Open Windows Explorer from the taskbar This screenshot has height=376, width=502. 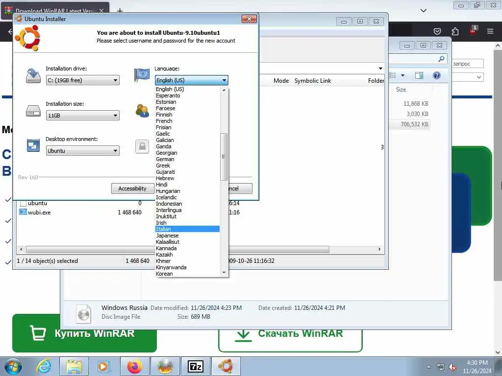(74, 366)
